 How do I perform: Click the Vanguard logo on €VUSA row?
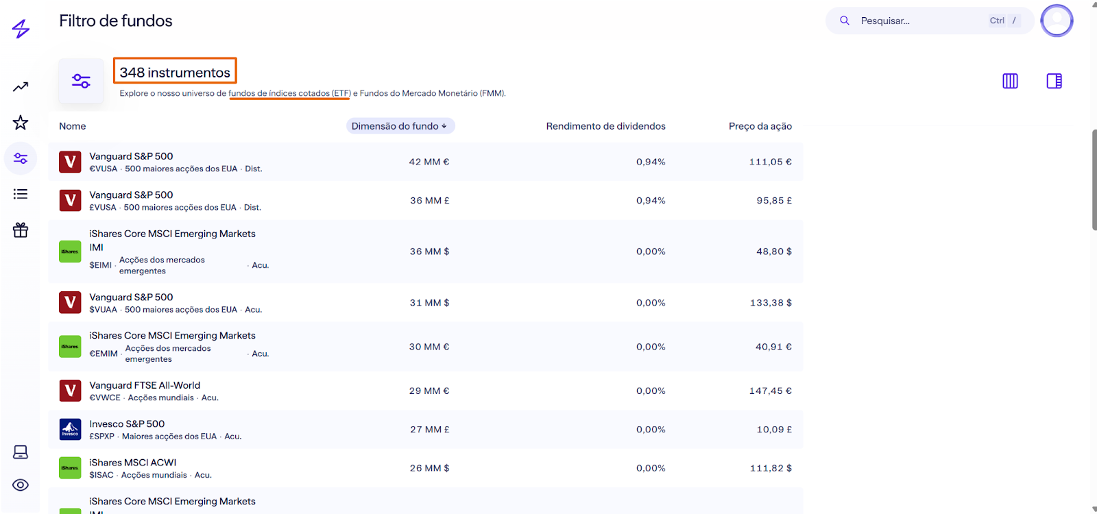(x=70, y=162)
